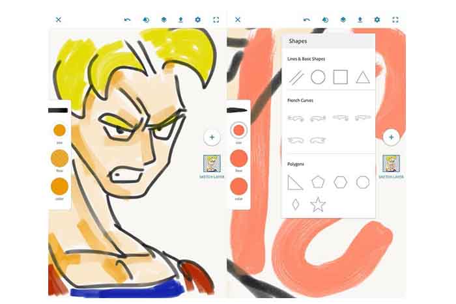Enter fullscreen mode in the blond character screen
Screen dimensions: 456x304
pos(216,20)
